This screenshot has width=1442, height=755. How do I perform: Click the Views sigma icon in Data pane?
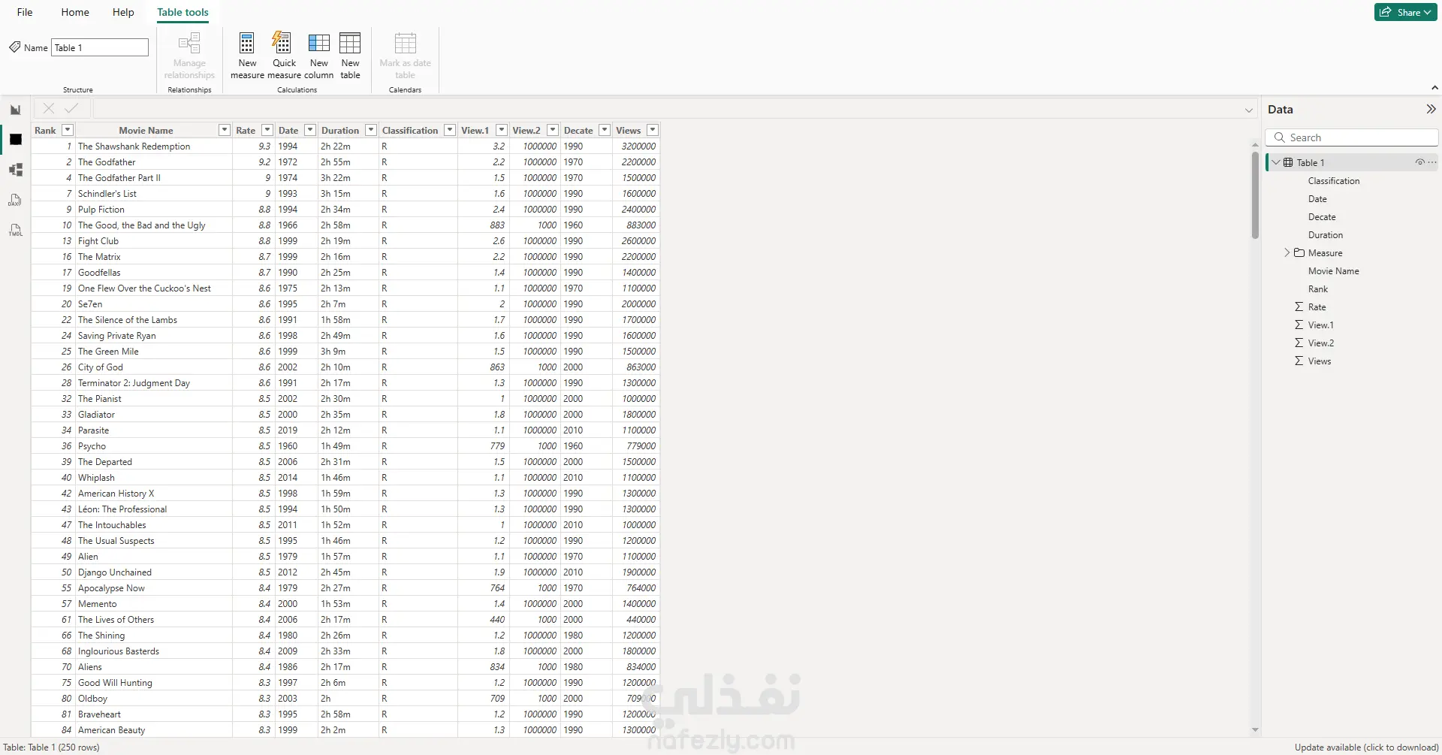1299,361
